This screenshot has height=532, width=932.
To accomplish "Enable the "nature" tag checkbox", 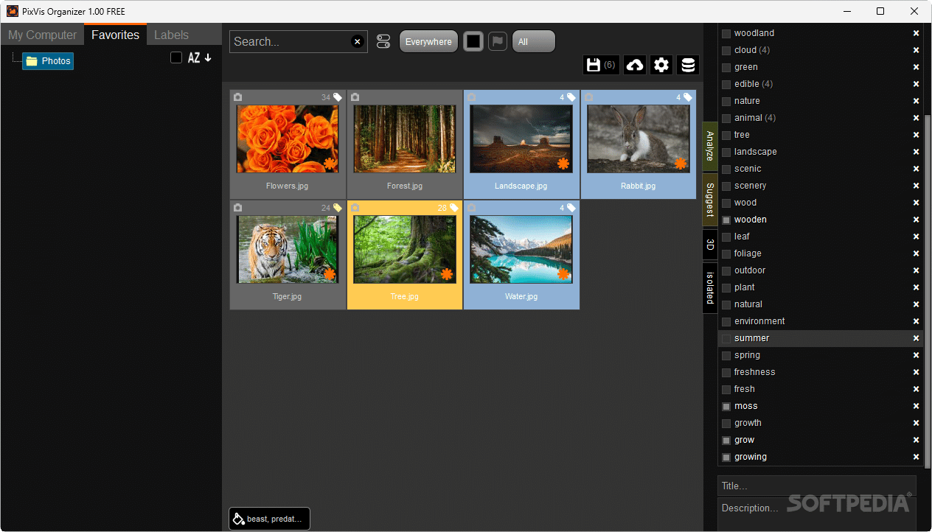I will [x=726, y=101].
